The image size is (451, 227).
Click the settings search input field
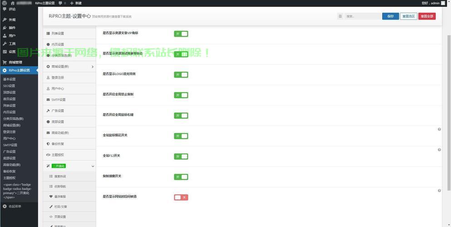pyautogui.click(x=362, y=16)
